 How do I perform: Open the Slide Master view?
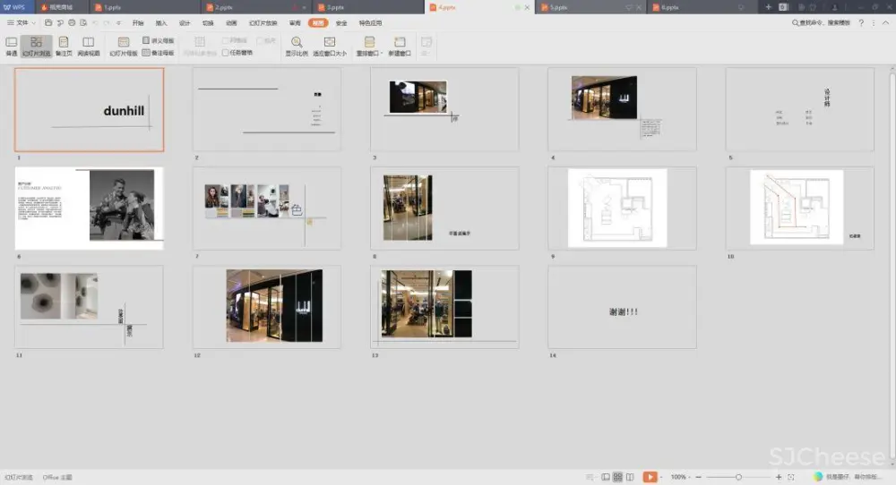pyautogui.click(x=123, y=46)
